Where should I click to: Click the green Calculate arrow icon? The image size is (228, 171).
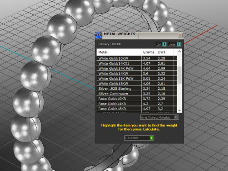152,138
